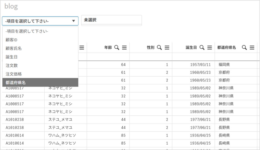Click the 福岡県 cell in the table
Viewport: 260px width, 150px height.
(224, 65)
